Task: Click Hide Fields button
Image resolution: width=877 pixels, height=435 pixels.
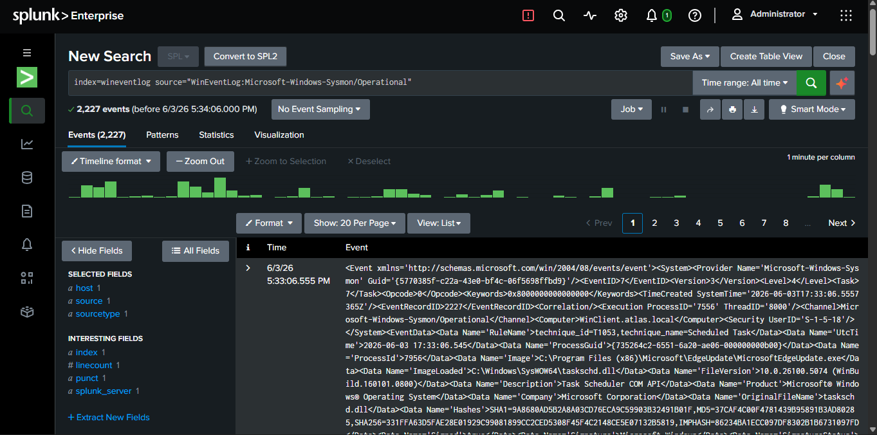Action: [97, 251]
